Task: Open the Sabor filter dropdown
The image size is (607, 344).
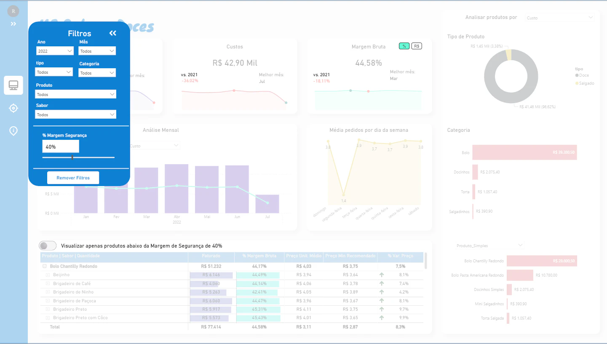Action: pyautogui.click(x=76, y=115)
